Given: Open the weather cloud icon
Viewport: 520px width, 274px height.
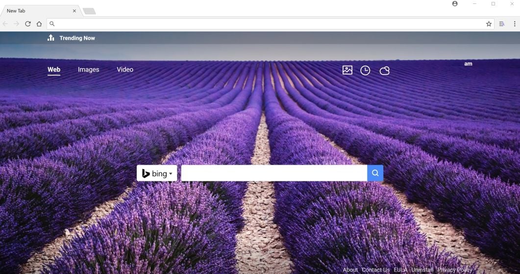Looking at the screenshot, I should [385, 71].
